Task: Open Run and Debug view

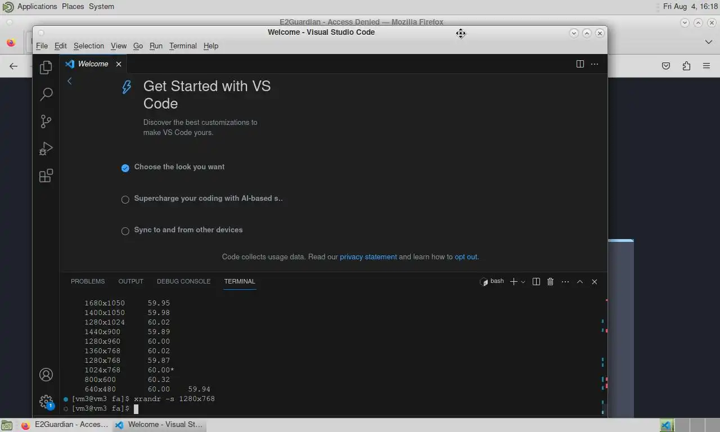Action: pos(46,148)
